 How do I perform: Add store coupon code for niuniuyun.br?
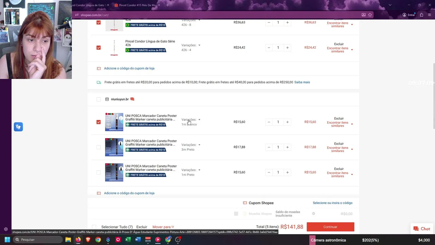[x=129, y=193]
